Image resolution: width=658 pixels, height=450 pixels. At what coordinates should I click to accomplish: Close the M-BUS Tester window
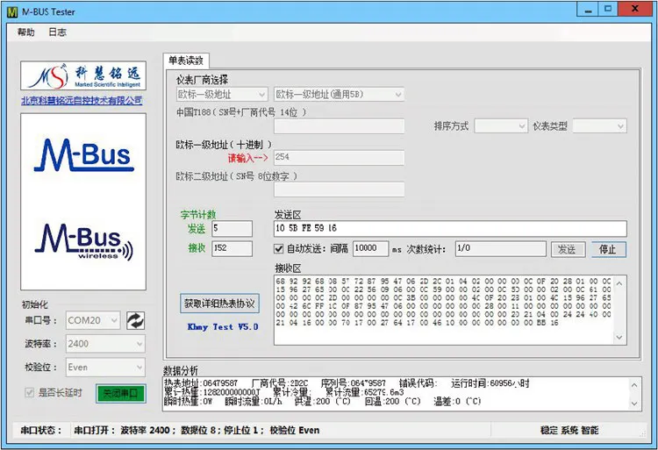[635, 10]
